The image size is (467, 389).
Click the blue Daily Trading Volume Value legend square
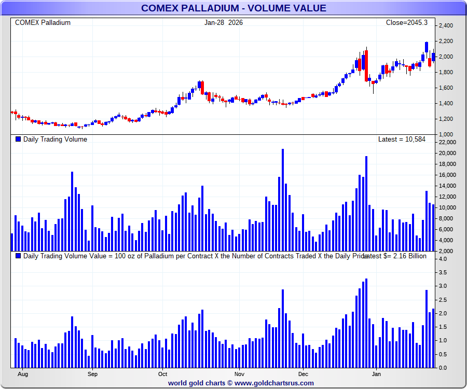click(x=18, y=256)
